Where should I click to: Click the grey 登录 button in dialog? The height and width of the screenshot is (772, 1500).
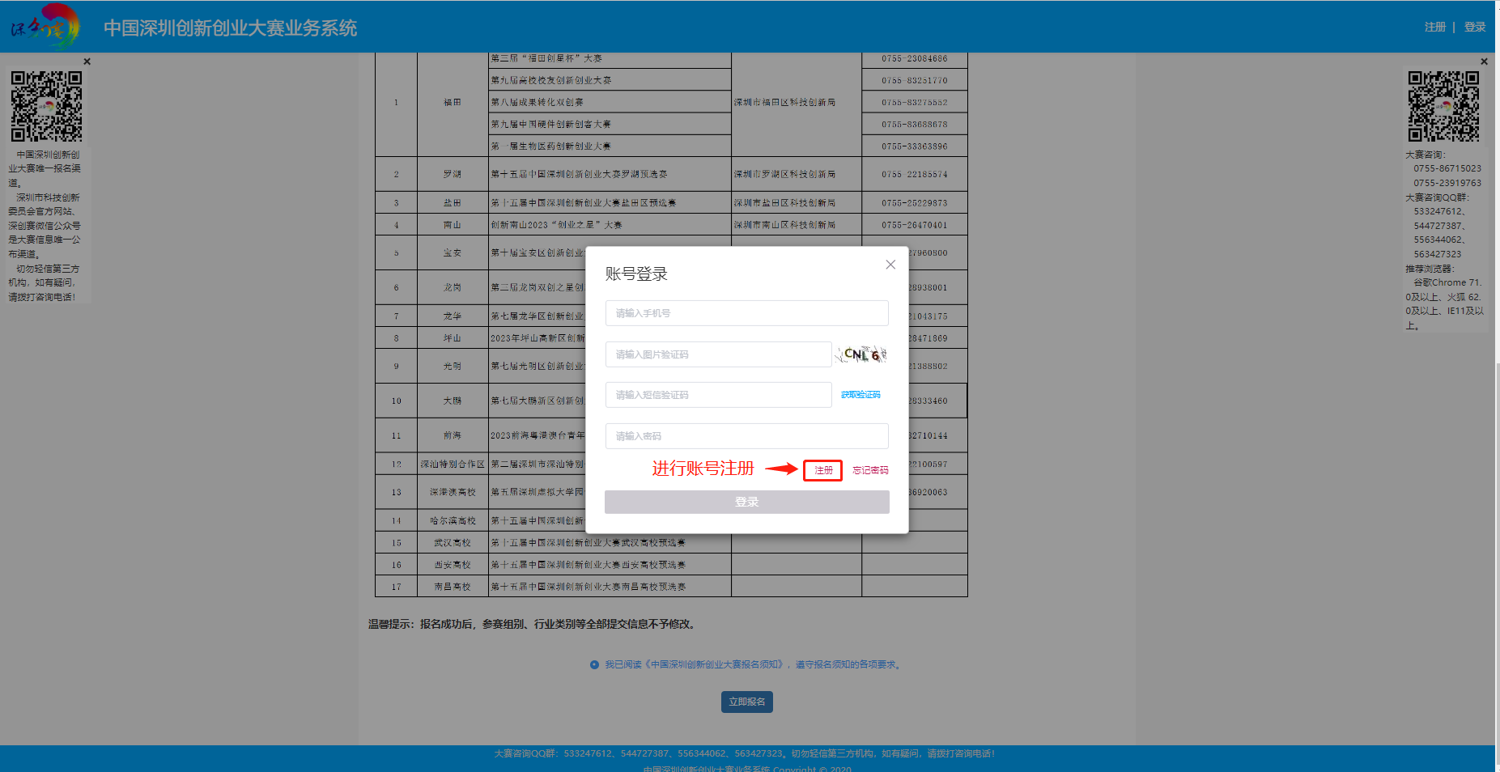746,502
